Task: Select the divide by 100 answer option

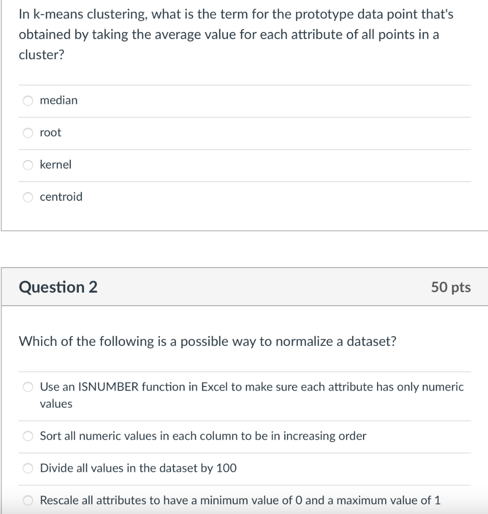Action: pos(28,468)
